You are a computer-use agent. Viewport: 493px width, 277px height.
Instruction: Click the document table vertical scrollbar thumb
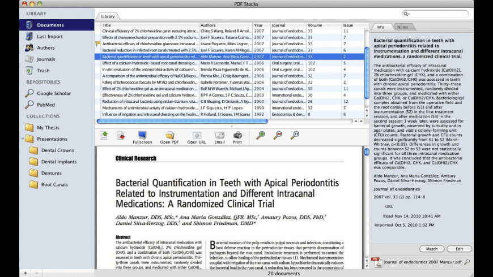tap(367, 73)
